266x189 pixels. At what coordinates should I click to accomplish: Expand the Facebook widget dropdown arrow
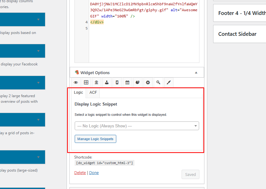coord(38,51)
